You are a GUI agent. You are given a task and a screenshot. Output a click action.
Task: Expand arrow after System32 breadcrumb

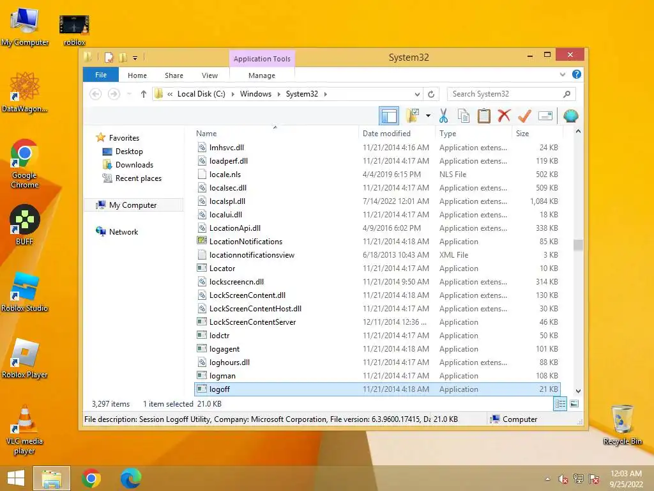coord(325,94)
